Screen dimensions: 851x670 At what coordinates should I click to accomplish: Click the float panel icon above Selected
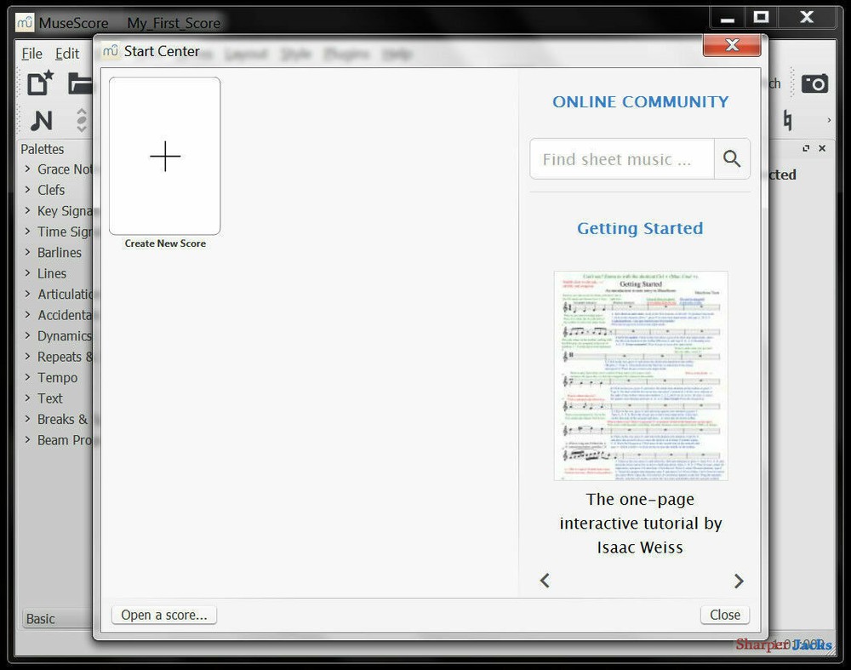point(805,148)
